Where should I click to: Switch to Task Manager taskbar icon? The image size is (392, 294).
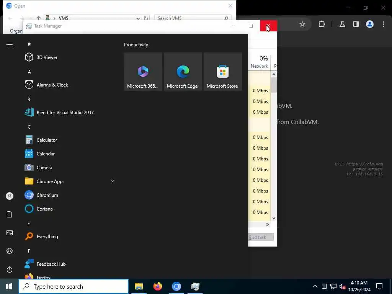coord(195,286)
